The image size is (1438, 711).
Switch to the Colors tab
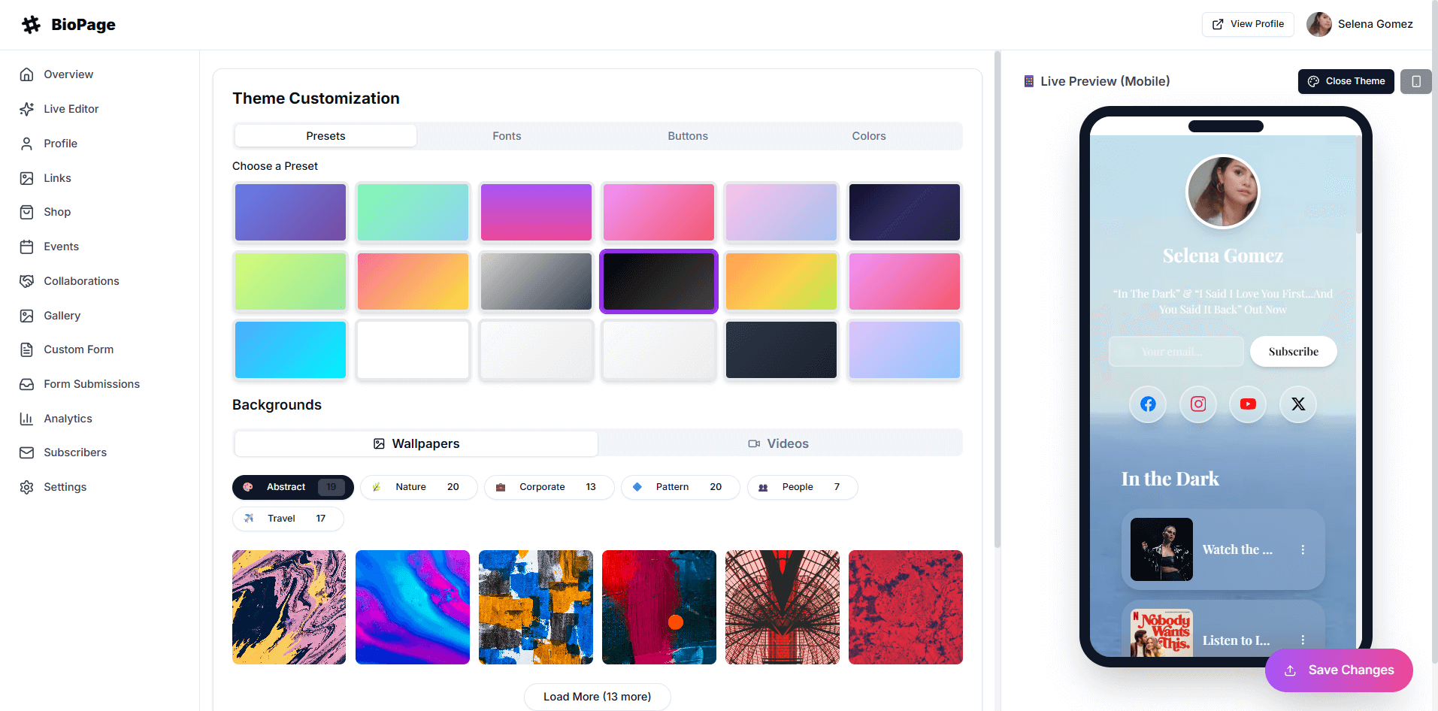click(x=868, y=136)
